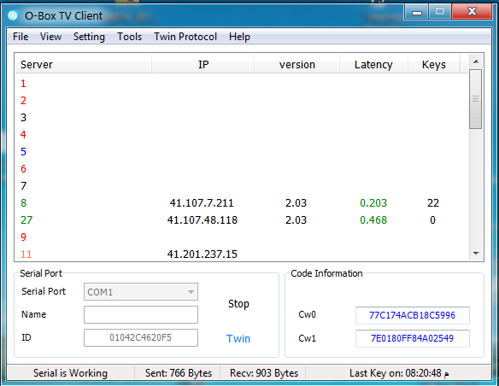Screen dimensions: 499x386
Task: Expand the Serial Port COM1 dropdown
Action: [141, 291]
